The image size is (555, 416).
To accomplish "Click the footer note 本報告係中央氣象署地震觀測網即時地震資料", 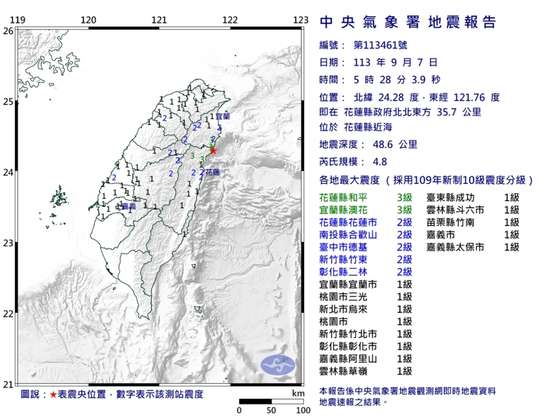I will click(x=408, y=391).
